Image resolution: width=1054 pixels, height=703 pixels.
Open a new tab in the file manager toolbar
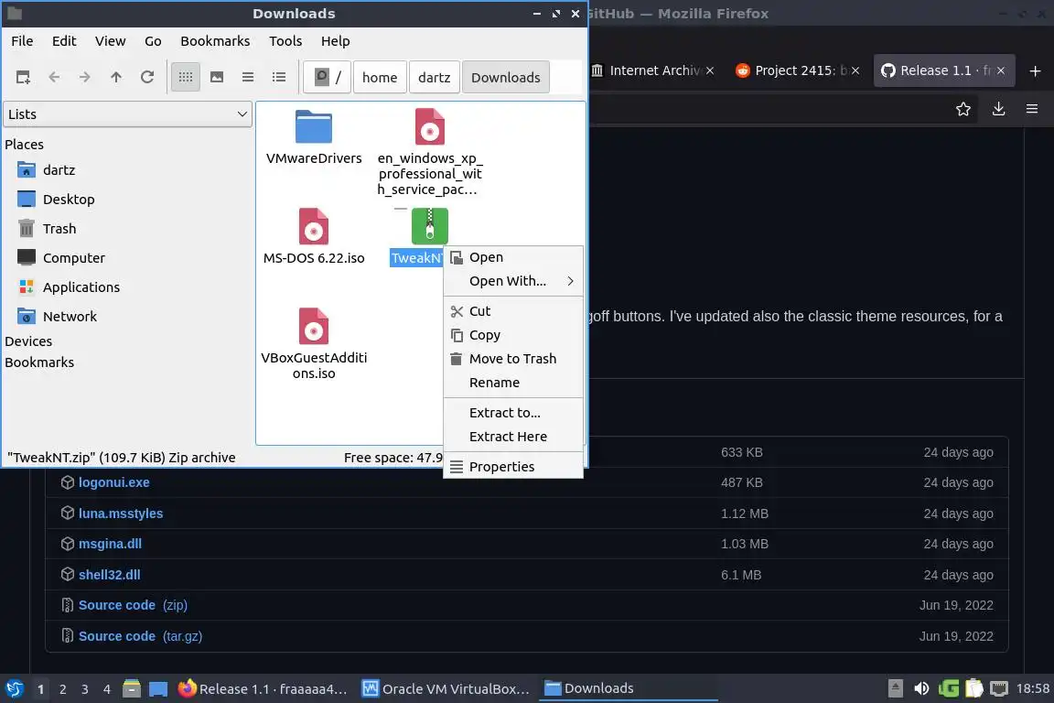[x=23, y=78]
